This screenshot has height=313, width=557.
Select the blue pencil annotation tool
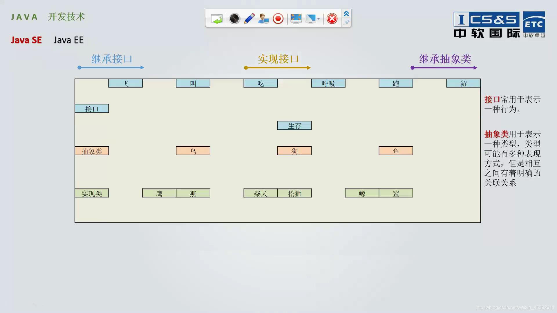pos(249,19)
